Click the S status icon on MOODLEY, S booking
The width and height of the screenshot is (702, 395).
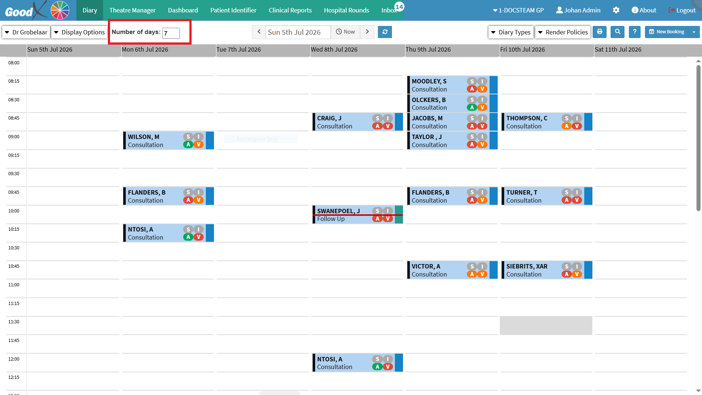pos(472,81)
